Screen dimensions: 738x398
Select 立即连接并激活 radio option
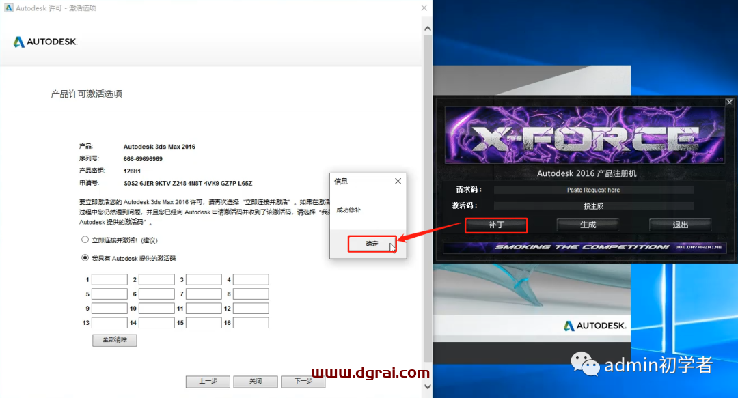coord(85,240)
